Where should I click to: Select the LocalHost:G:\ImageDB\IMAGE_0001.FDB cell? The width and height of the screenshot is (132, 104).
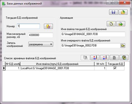coord(57,68)
